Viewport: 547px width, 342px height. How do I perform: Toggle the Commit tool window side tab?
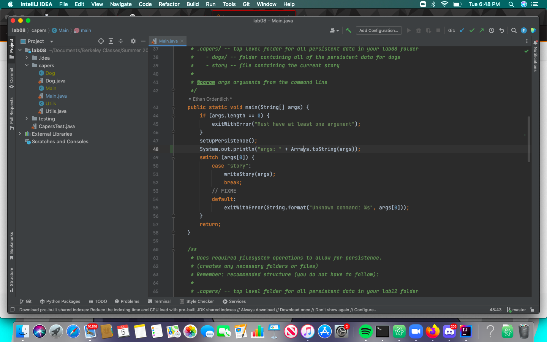(11, 78)
